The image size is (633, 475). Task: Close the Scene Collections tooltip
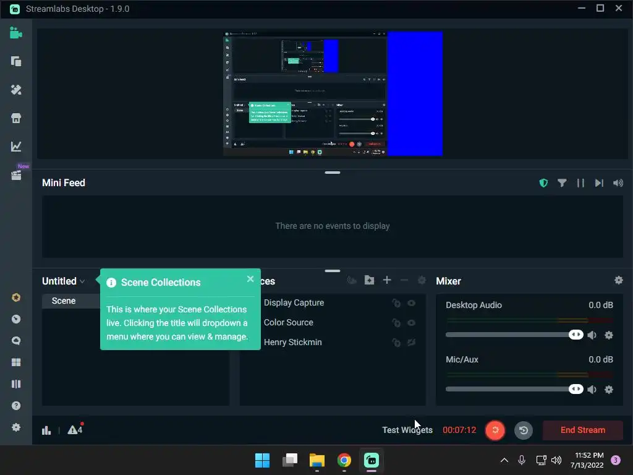pos(250,279)
